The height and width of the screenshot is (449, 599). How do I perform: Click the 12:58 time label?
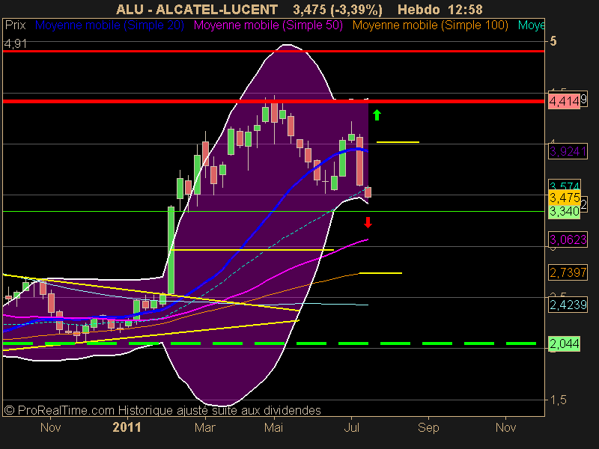pos(465,9)
